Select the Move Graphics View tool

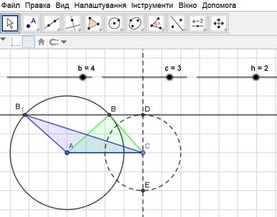pyautogui.click(x=218, y=23)
